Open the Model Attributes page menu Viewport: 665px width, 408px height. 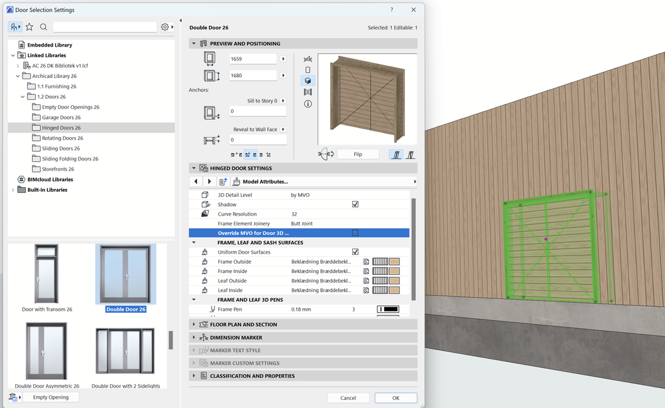click(415, 181)
